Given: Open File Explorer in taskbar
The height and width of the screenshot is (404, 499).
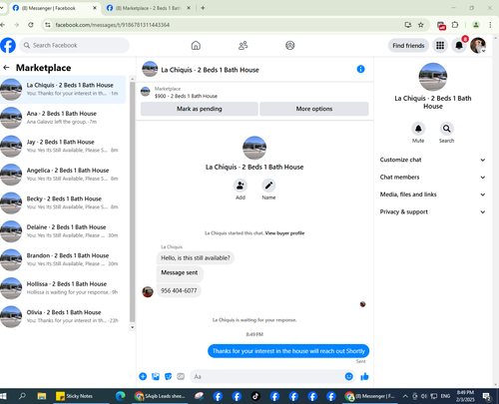Looking at the screenshot, I should pos(42,396).
